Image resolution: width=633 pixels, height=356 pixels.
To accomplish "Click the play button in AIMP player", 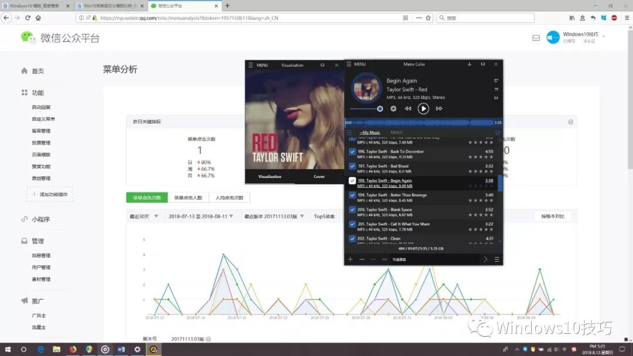I will [423, 108].
